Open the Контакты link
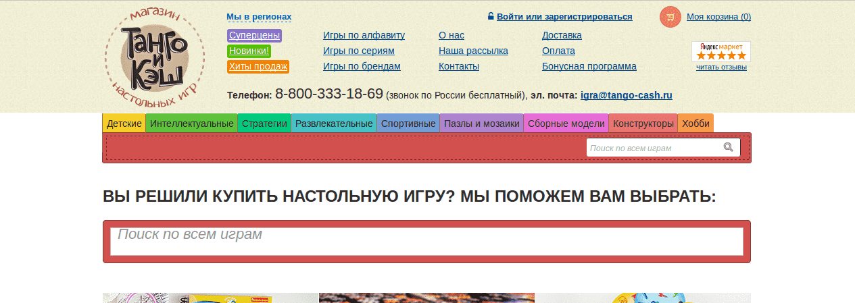Viewport: 855px width, 303px height. [x=459, y=66]
